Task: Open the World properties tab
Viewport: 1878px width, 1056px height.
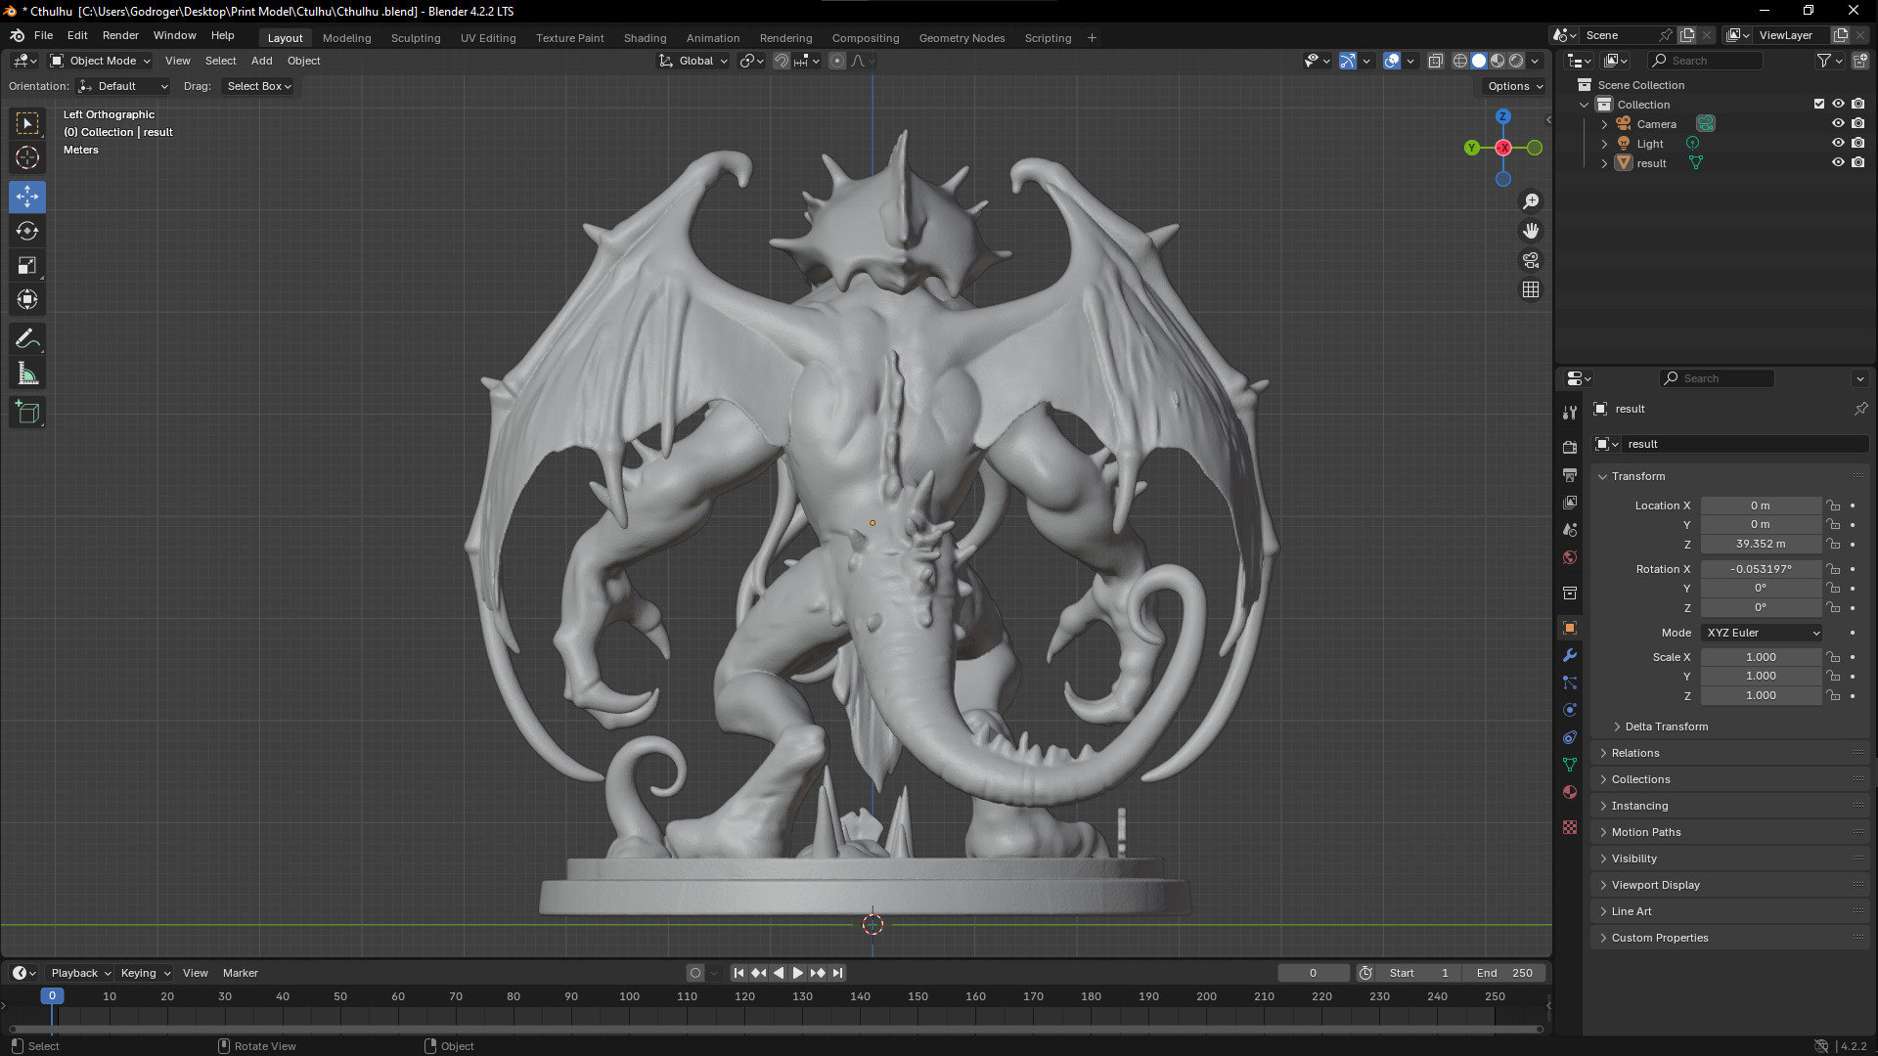Action: pyautogui.click(x=1570, y=557)
